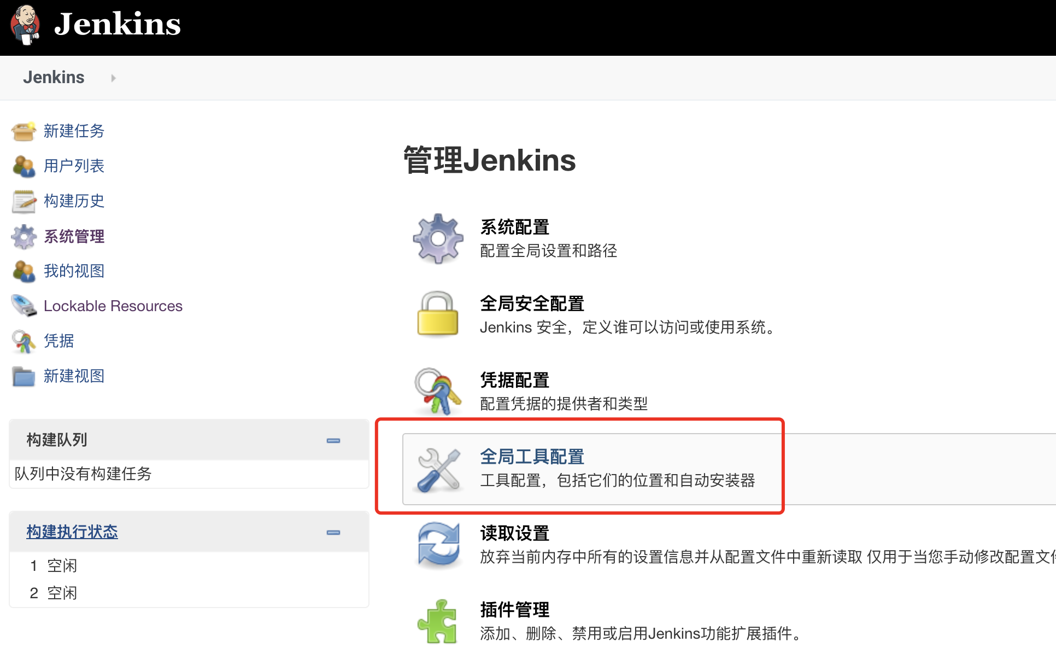Viewport: 1056px width, 654px height.
Task: Click the 管理Jenkins page heading
Action: 489,160
